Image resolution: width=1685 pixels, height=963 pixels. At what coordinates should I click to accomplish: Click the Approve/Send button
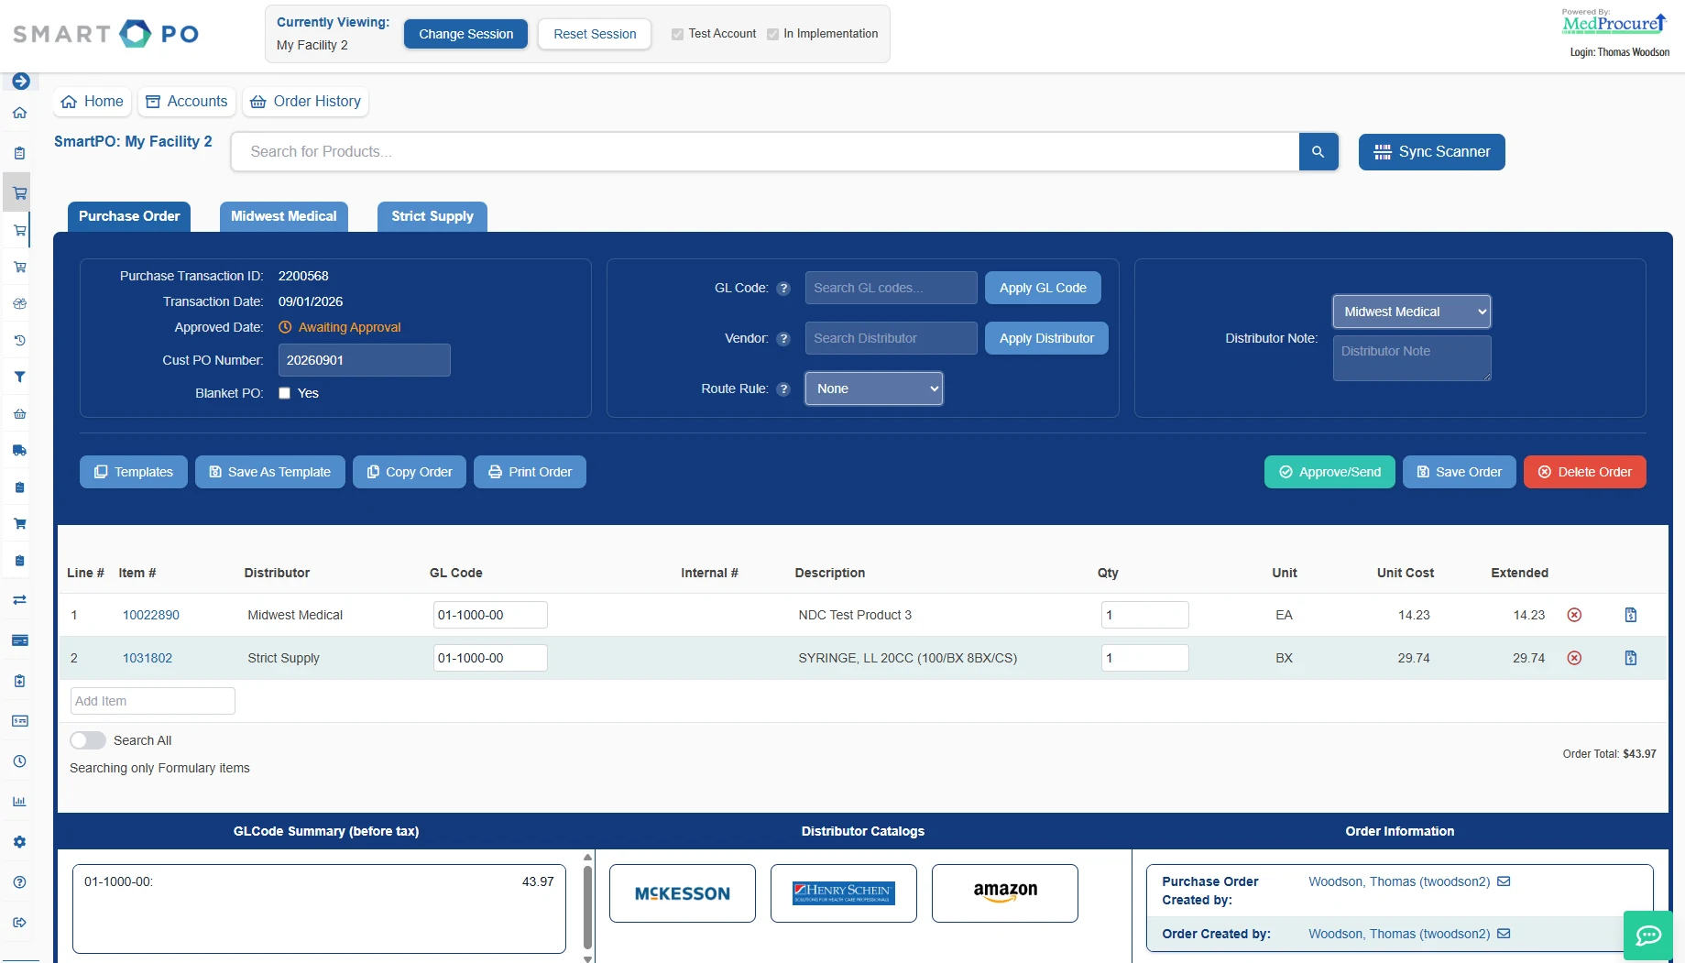point(1329,472)
